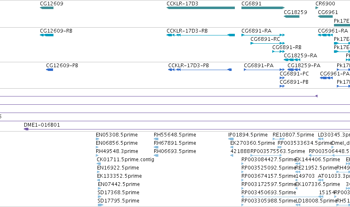Select the RP003674157.5prime EST

(269, 176)
